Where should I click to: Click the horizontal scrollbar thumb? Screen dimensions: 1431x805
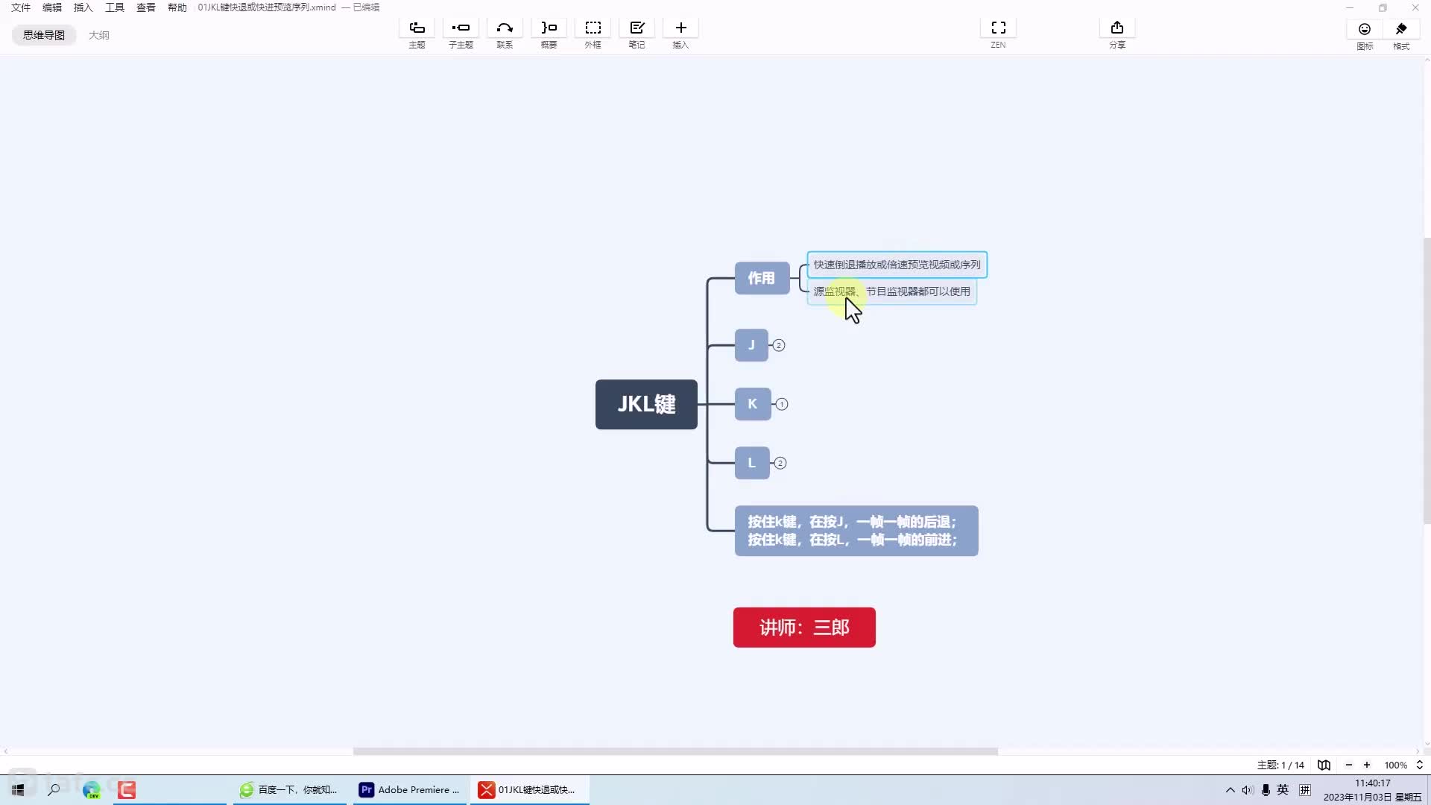[675, 751]
